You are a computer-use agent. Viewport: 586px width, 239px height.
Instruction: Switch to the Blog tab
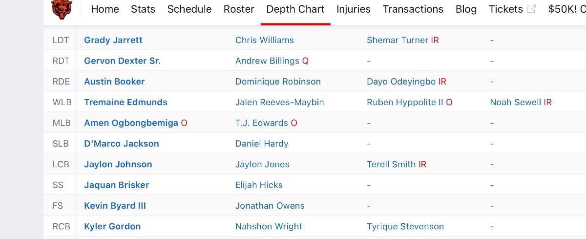click(466, 9)
